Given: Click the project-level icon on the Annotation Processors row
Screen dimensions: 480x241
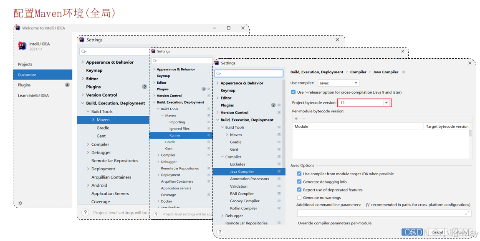Looking at the screenshot, I should point(279,179).
